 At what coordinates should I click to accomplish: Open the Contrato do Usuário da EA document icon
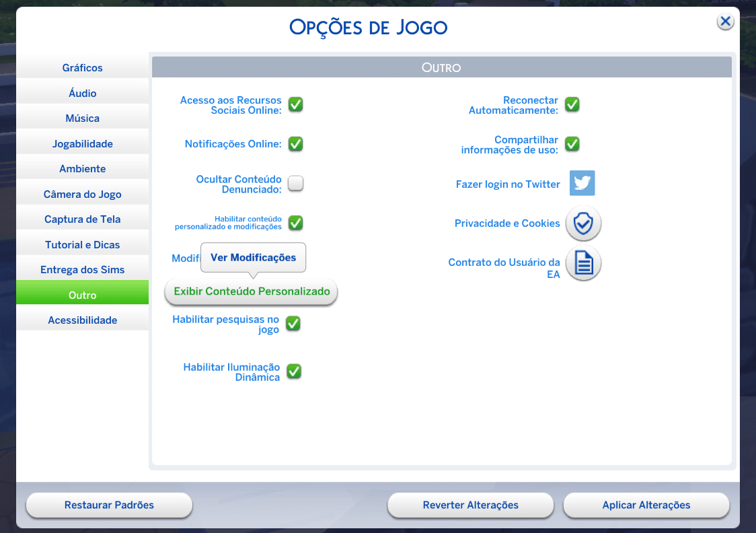[x=582, y=263]
